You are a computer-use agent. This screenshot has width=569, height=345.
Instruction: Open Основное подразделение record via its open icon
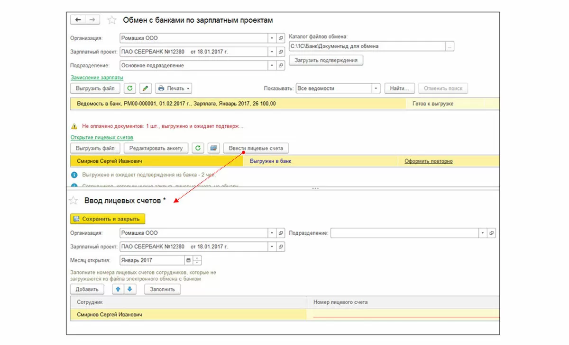tap(281, 65)
